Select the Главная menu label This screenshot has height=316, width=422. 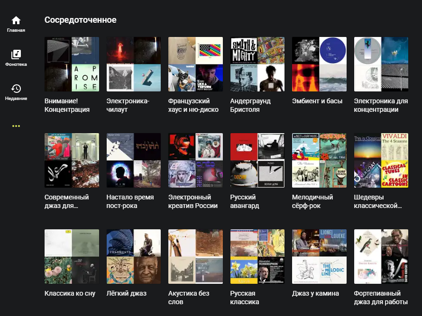16,30
